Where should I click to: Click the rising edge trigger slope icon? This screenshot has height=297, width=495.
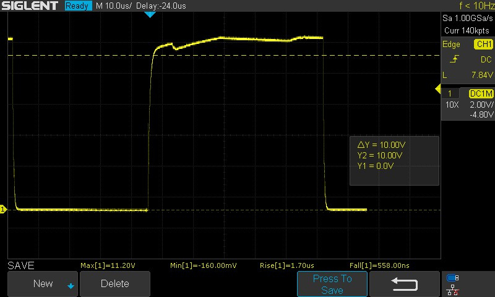455,59
